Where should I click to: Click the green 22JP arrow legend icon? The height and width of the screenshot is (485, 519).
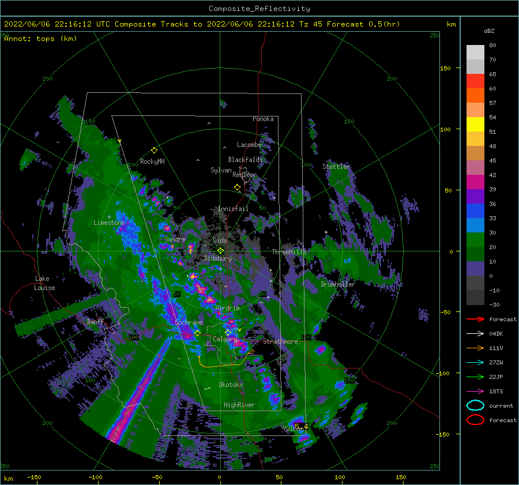point(475,377)
